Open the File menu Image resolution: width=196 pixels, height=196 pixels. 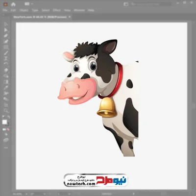5,10
